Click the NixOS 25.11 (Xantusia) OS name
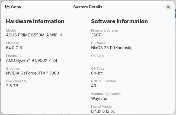This screenshot has height=115, width=176. [x=112, y=48]
